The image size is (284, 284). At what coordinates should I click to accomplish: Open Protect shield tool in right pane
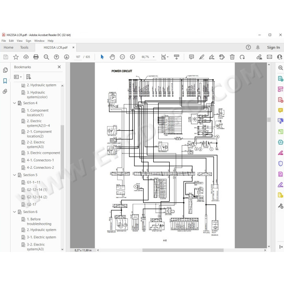(x=280, y=164)
